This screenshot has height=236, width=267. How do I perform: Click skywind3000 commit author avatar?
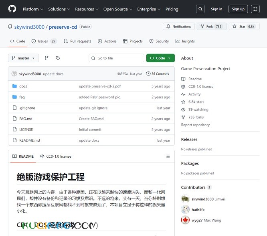tap(14, 73)
